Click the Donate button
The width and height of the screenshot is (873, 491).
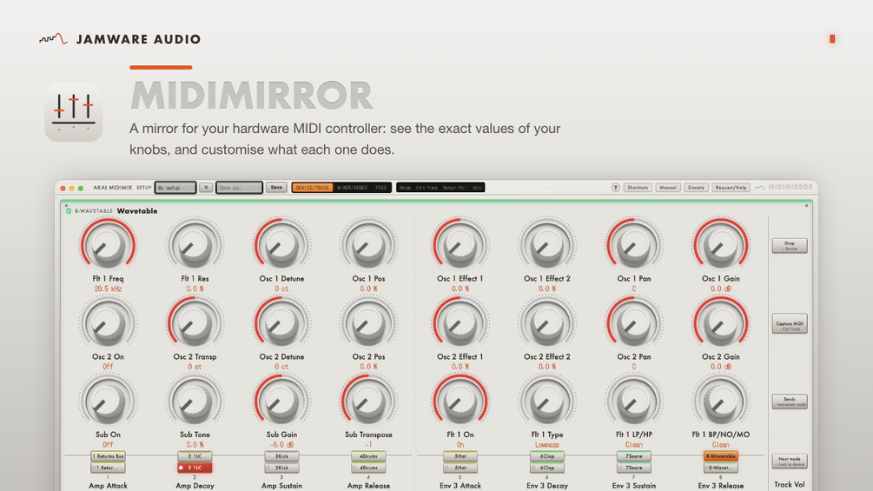(696, 188)
